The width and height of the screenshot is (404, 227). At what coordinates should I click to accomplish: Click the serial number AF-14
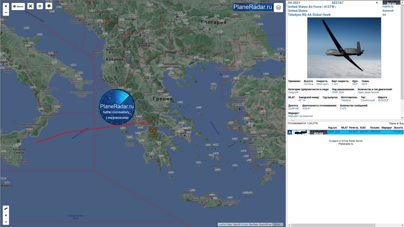click(302, 100)
